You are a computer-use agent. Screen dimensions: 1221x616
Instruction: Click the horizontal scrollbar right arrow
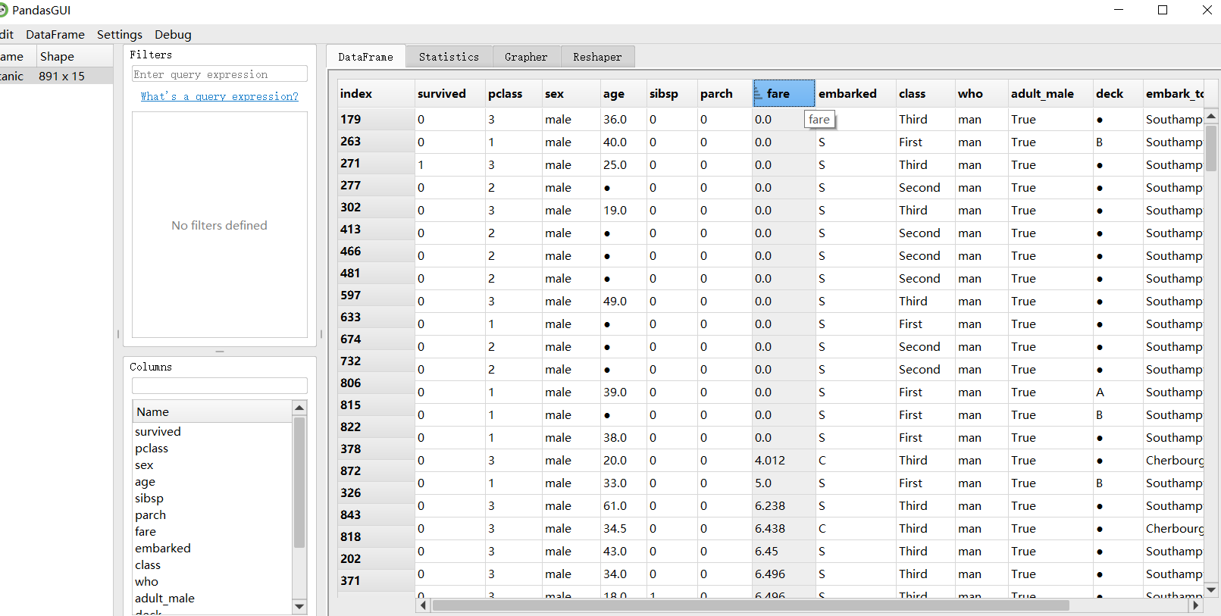pos(1196,605)
